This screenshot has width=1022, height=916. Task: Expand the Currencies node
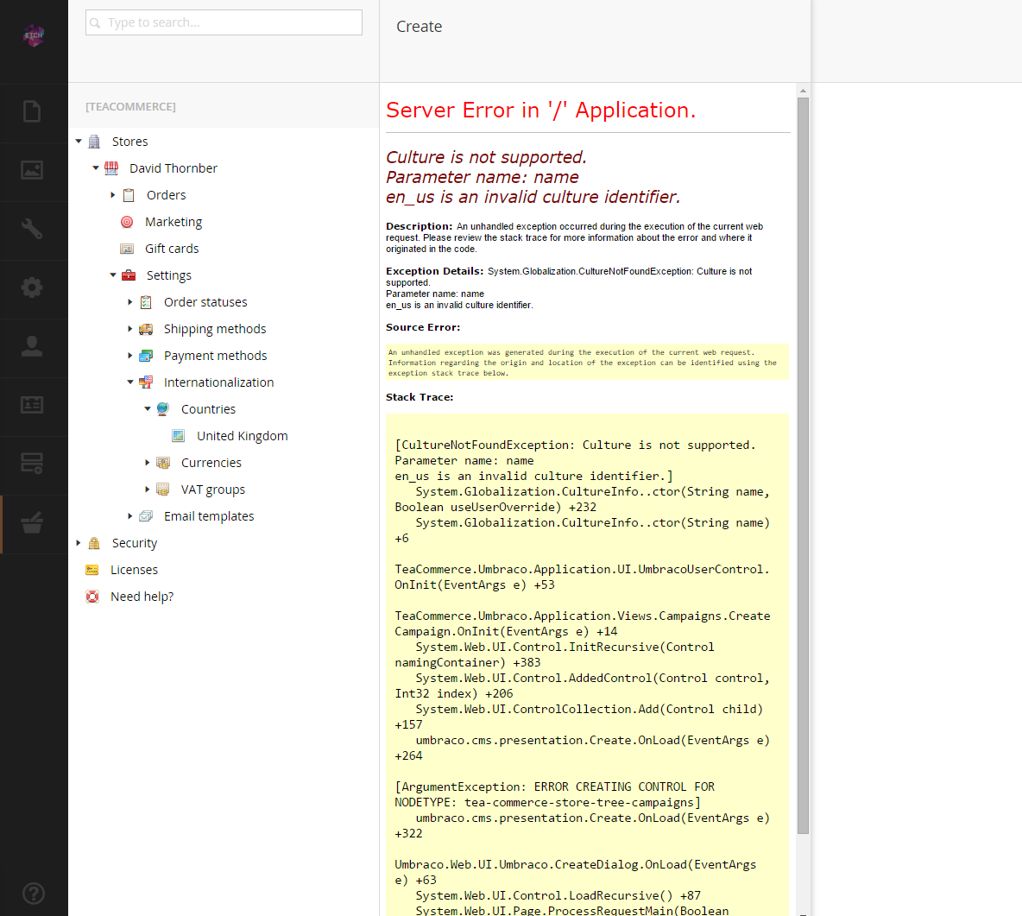tap(148, 462)
